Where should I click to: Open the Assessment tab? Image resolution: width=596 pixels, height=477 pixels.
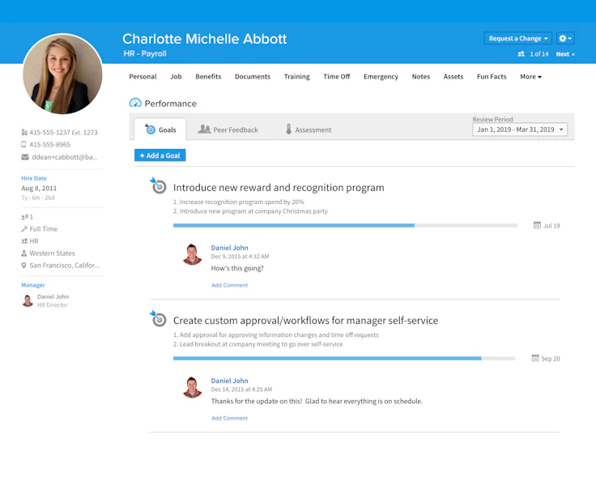click(309, 130)
